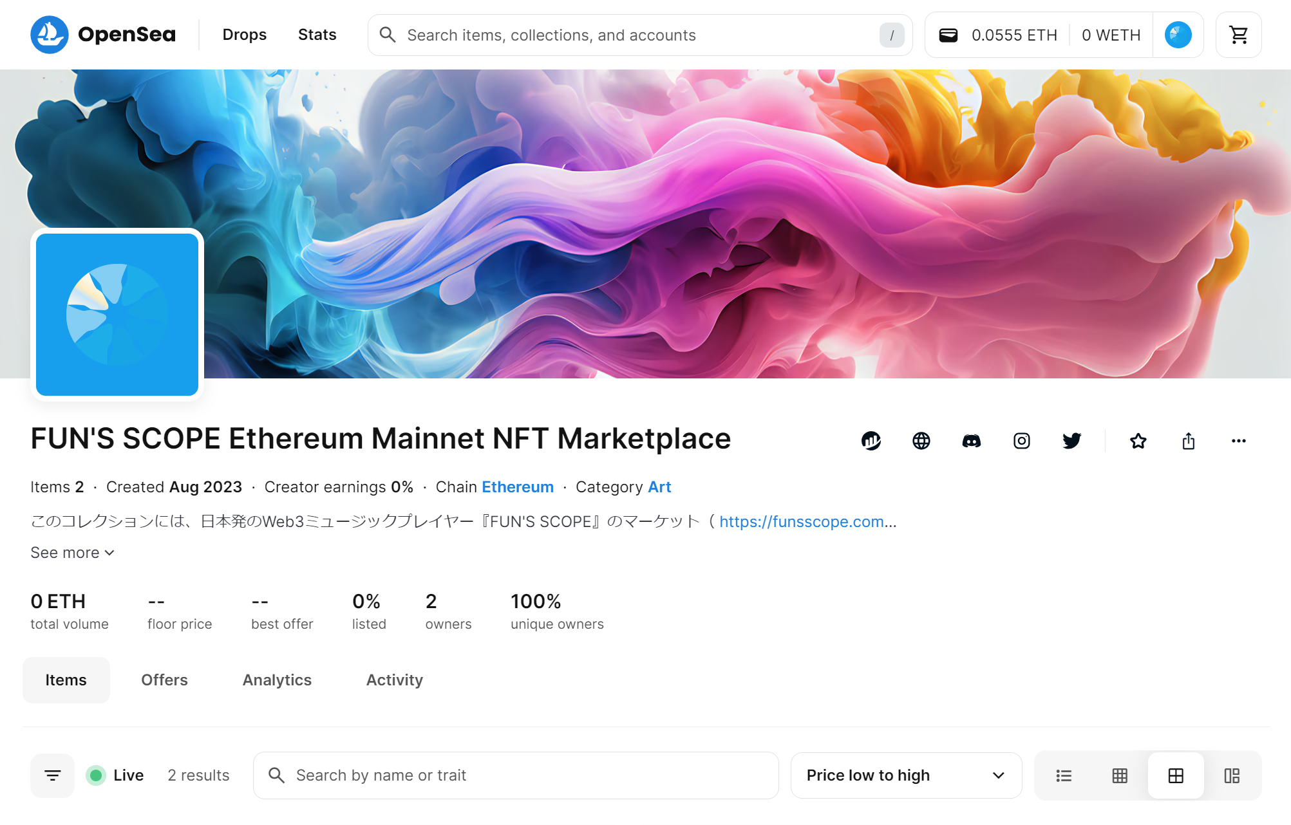The width and height of the screenshot is (1291, 825).
Task: Click the Ethereum chain link
Action: pos(517,487)
